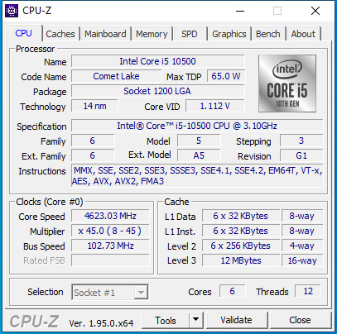Switch to the Memory tab
337x334 pixels.
click(152, 34)
